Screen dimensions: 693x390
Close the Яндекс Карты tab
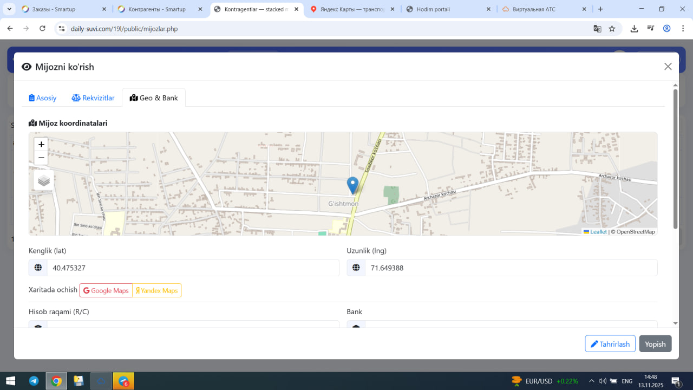click(x=393, y=9)
